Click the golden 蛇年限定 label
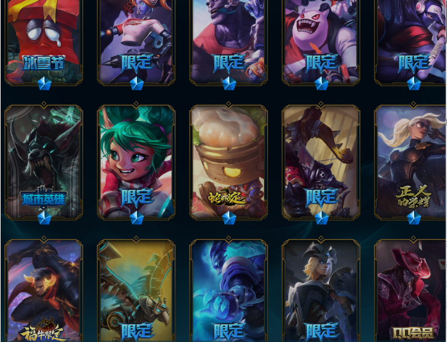 pos(227,197)
